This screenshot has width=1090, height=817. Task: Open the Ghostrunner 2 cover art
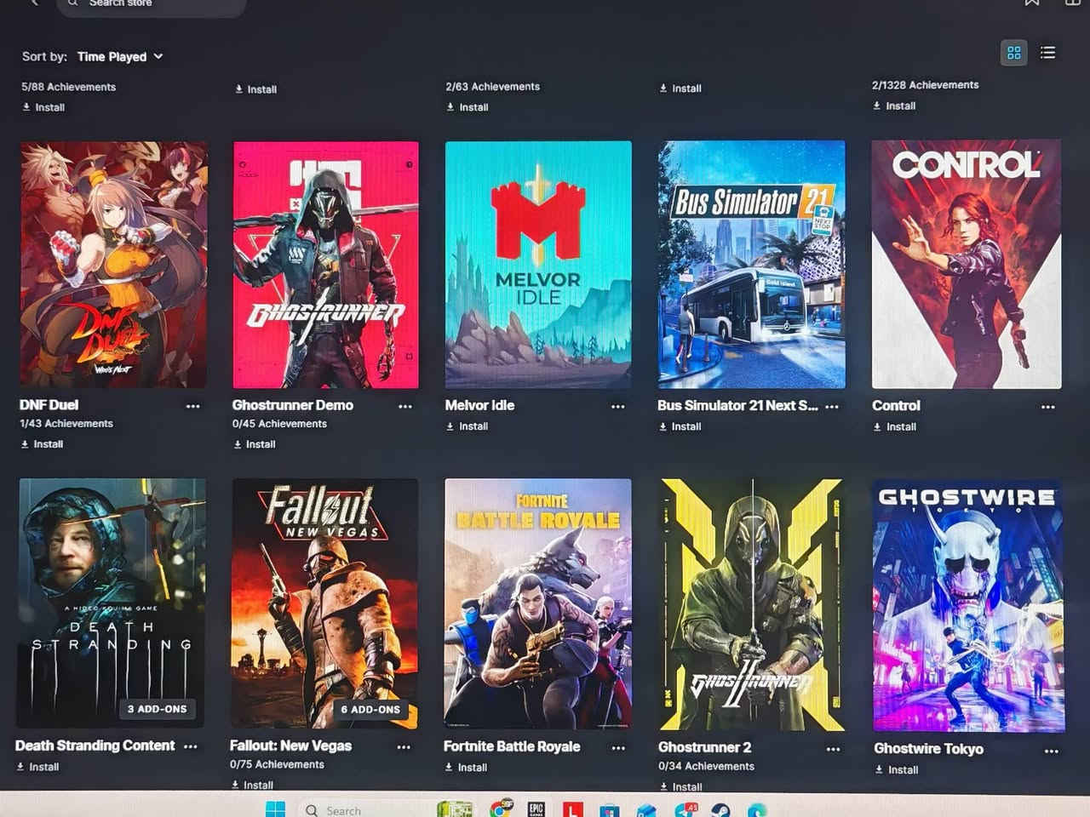(x=752, y=605)
